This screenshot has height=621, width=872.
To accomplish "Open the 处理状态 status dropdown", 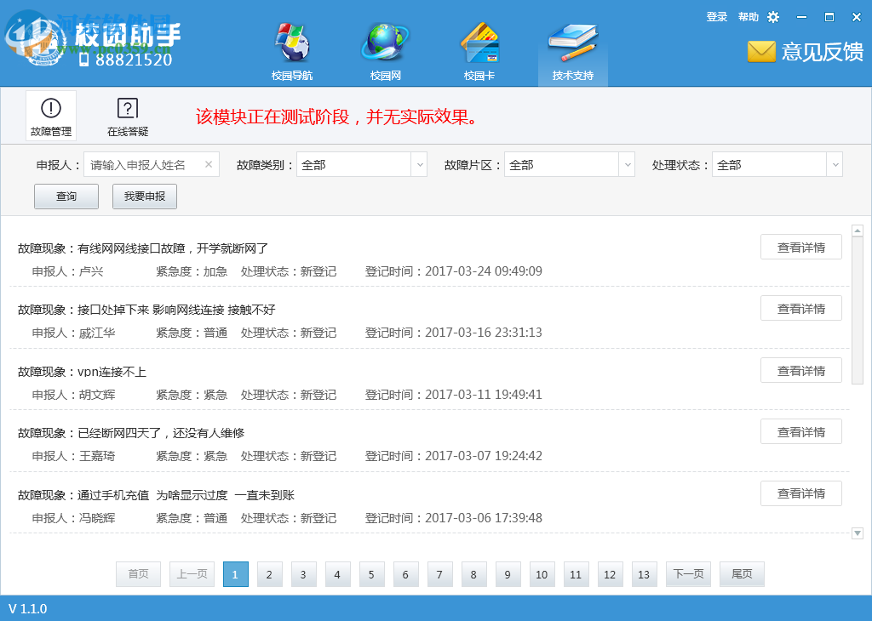I will click(835, 164).
